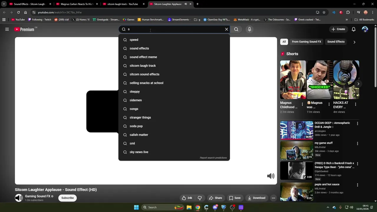Open the account avatar menu

pyautogui.click(x=365, y=29)
